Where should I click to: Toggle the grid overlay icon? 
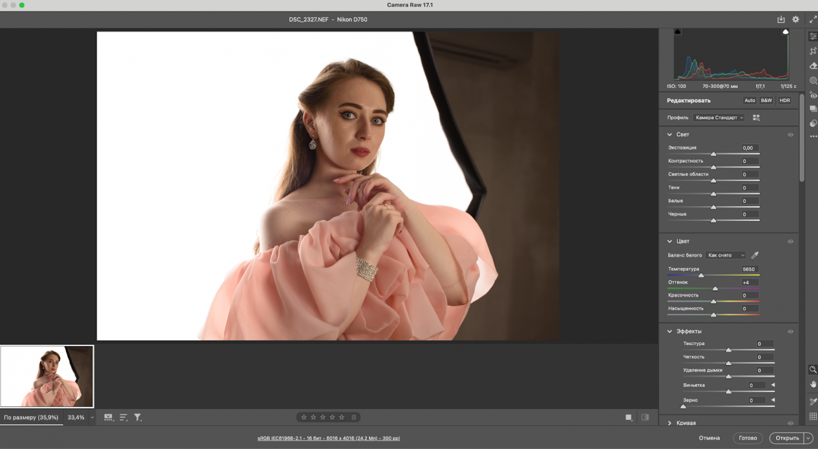point(813,416)
